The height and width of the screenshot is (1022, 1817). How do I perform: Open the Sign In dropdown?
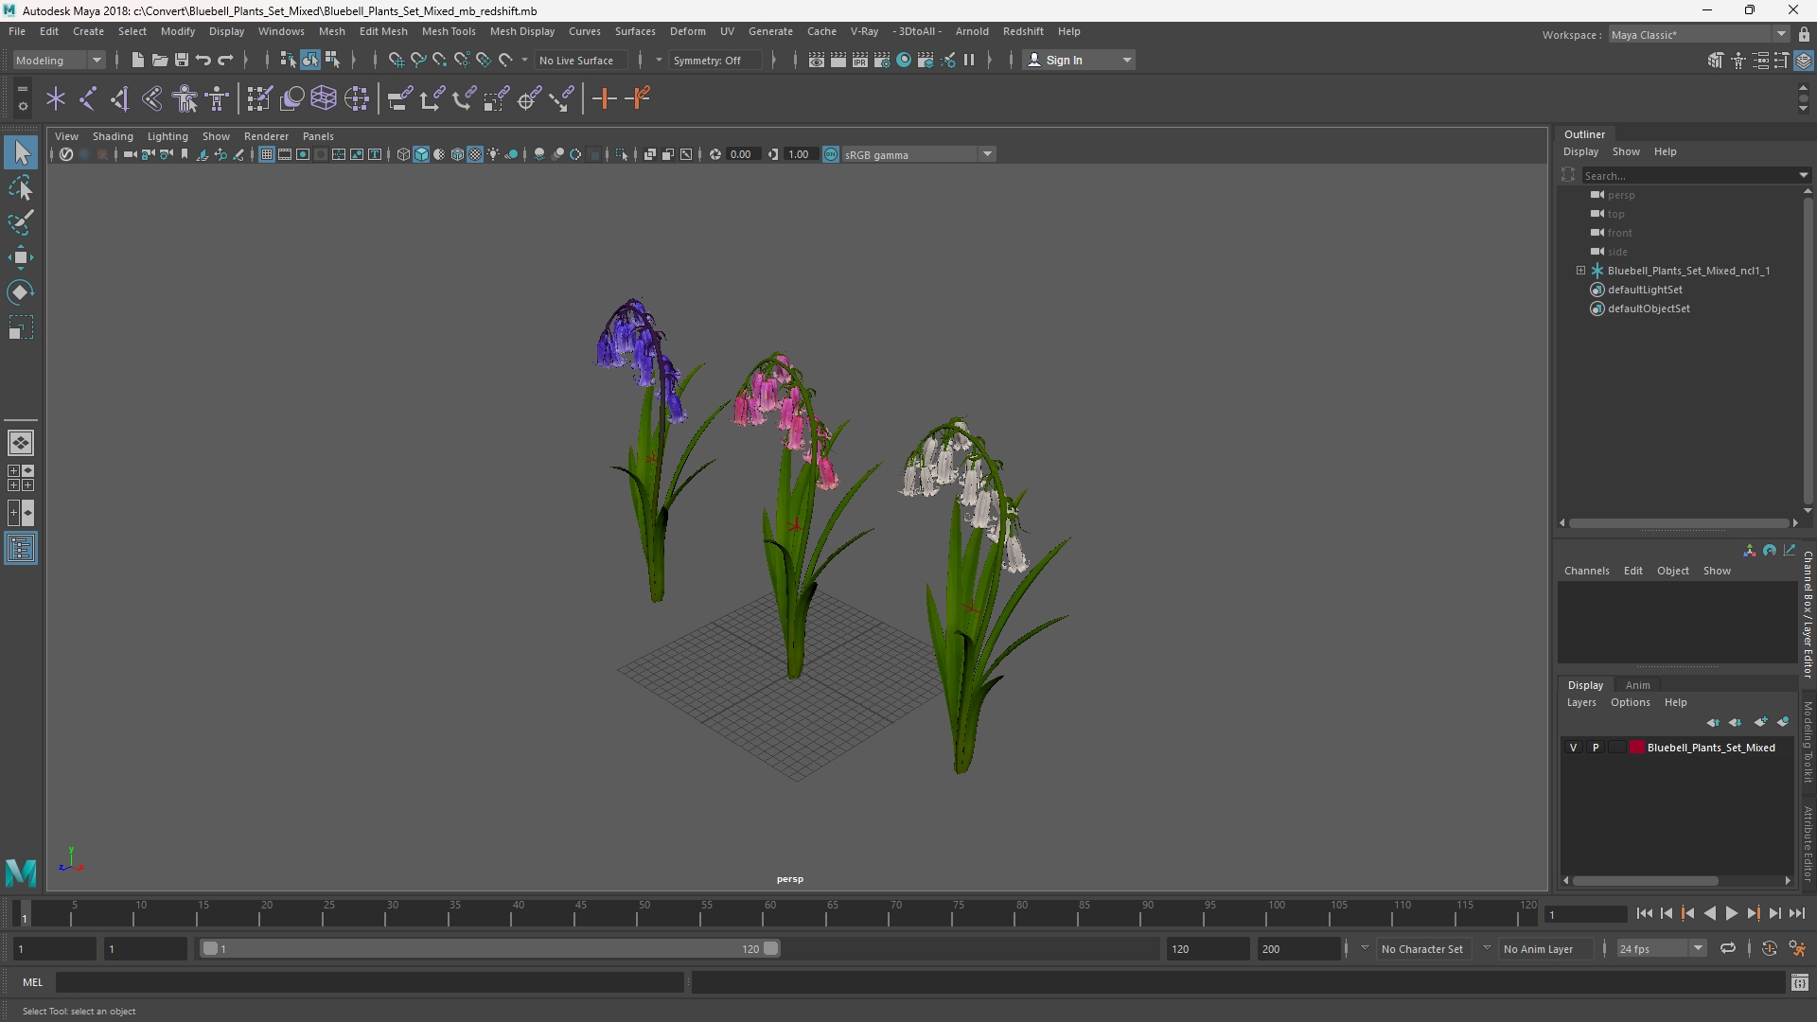pyautogui.click(x=1080, y=60)
